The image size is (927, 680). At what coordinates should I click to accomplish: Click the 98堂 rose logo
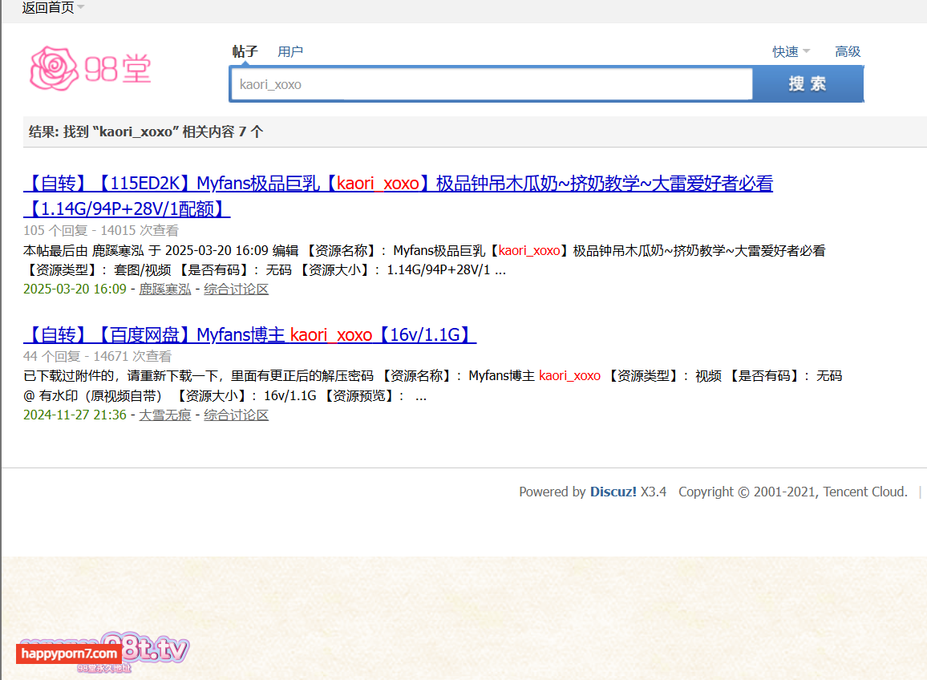[x=90, y=68]
